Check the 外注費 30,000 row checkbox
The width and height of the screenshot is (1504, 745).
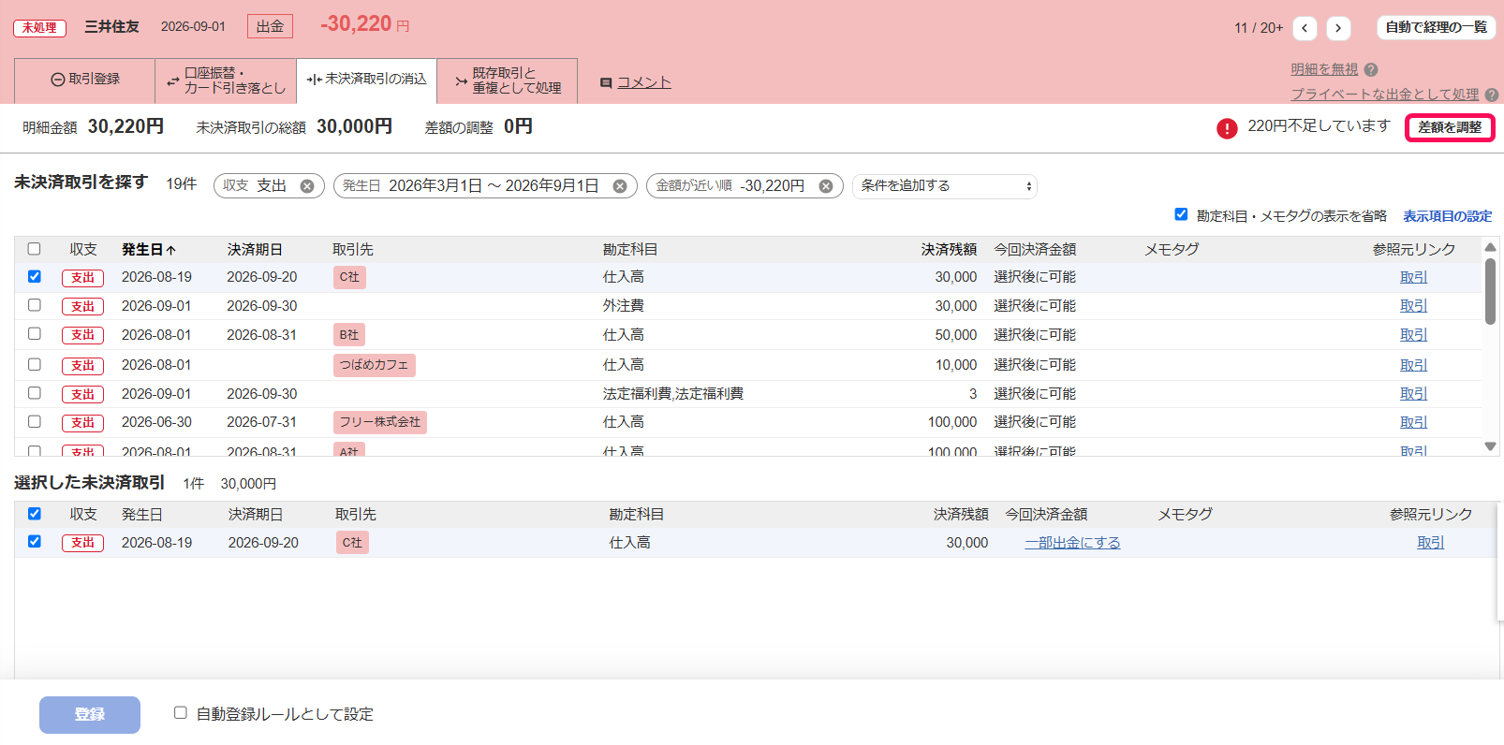35,305
